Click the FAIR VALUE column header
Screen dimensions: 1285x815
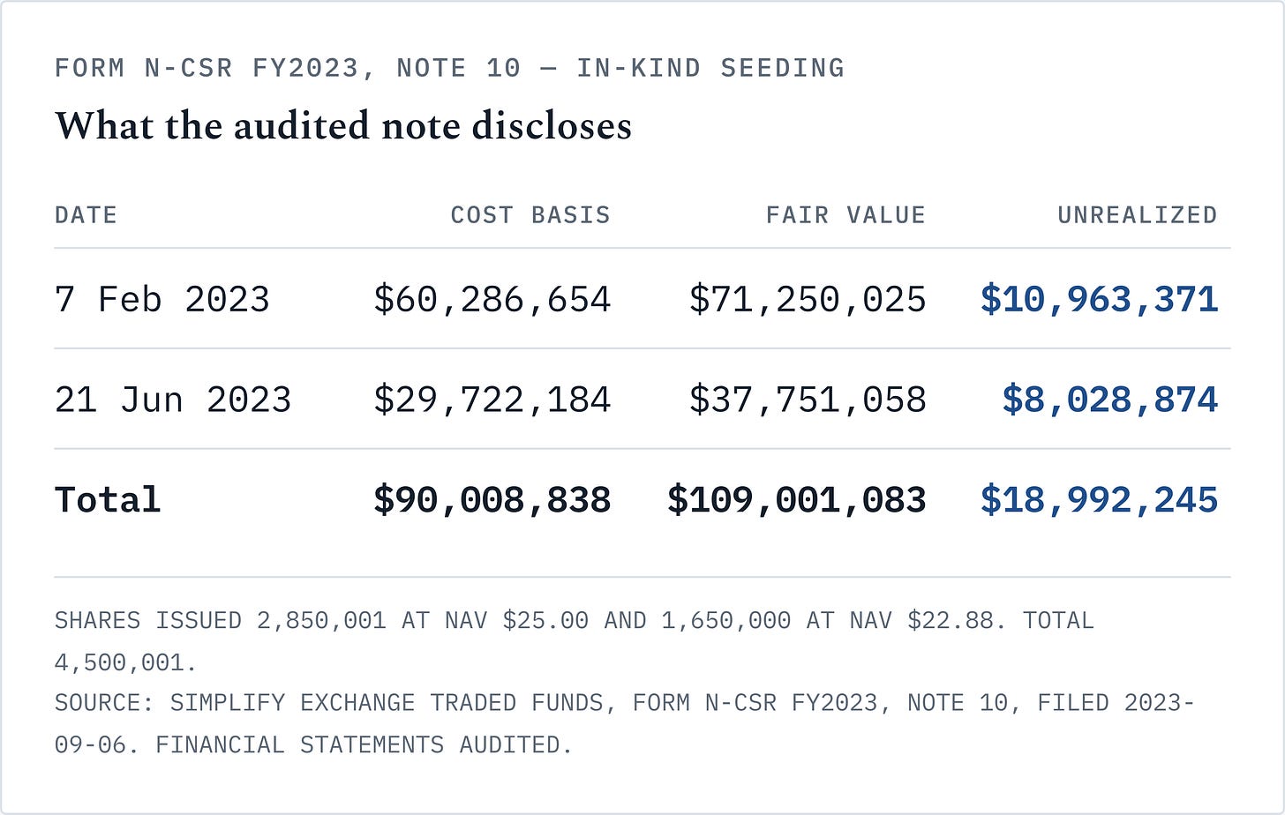tap(845, 215)
